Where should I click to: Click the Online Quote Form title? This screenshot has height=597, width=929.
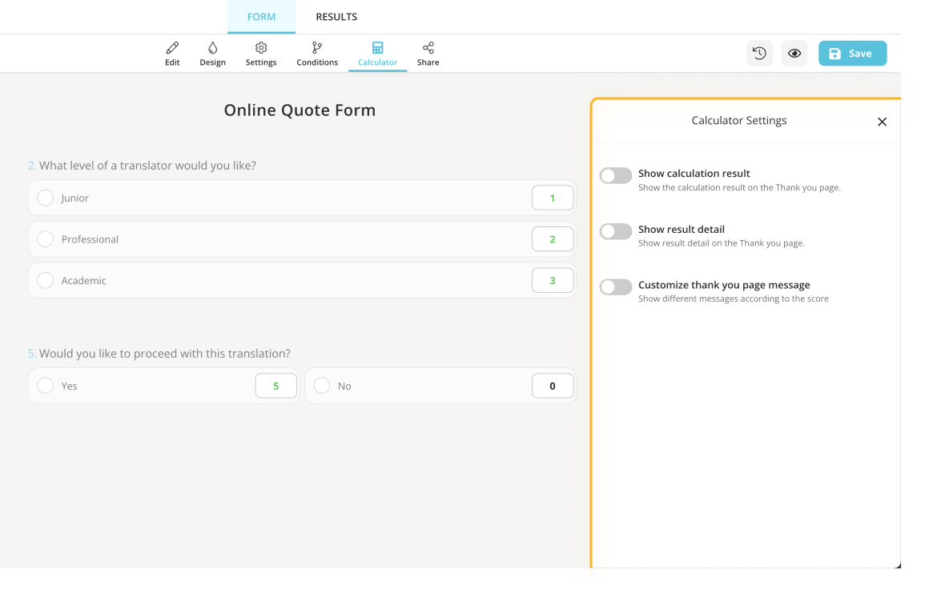300,110
